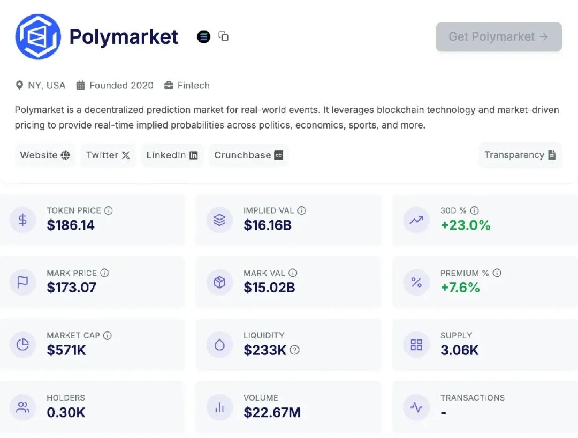Click the Solana chain badge icon
578x438 pixels.
pos(203,36)
